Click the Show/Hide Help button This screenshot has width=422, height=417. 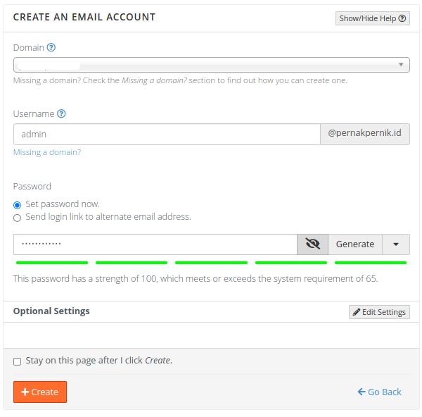coord(373,18)
